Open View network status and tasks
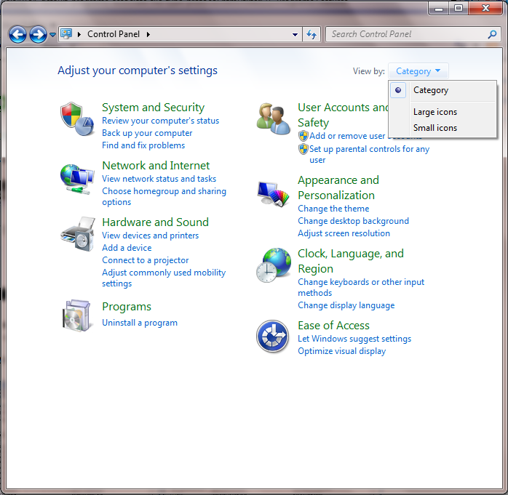508x495 pixels. (159, 179)
